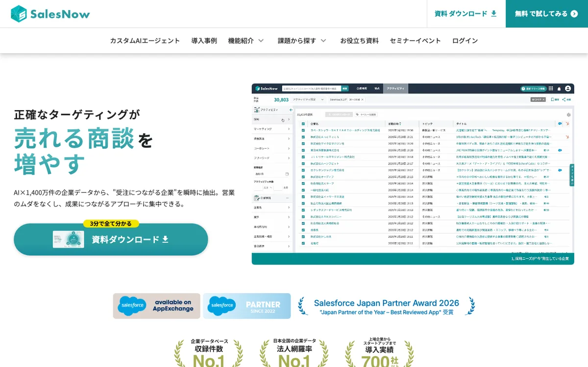The height and width of the screenshot is (367, 588).
Task: Open 導入事例 in the navigation
Action: pos(204,41)
